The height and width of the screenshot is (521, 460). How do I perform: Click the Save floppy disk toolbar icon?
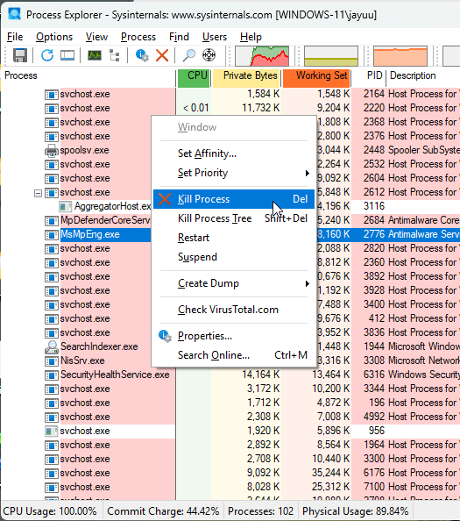point(20,55)
